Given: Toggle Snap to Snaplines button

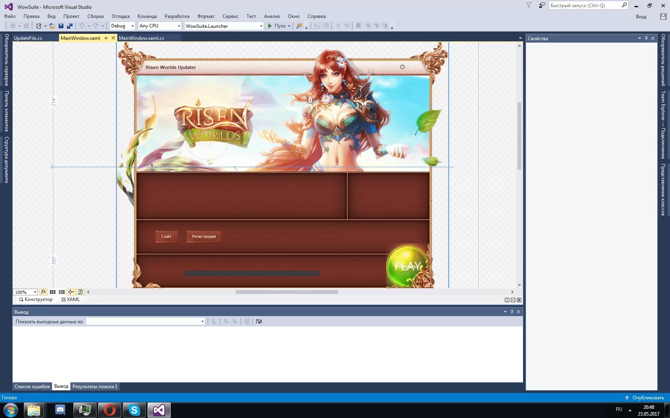Looking at the screenshot, I should pos(71,292).
